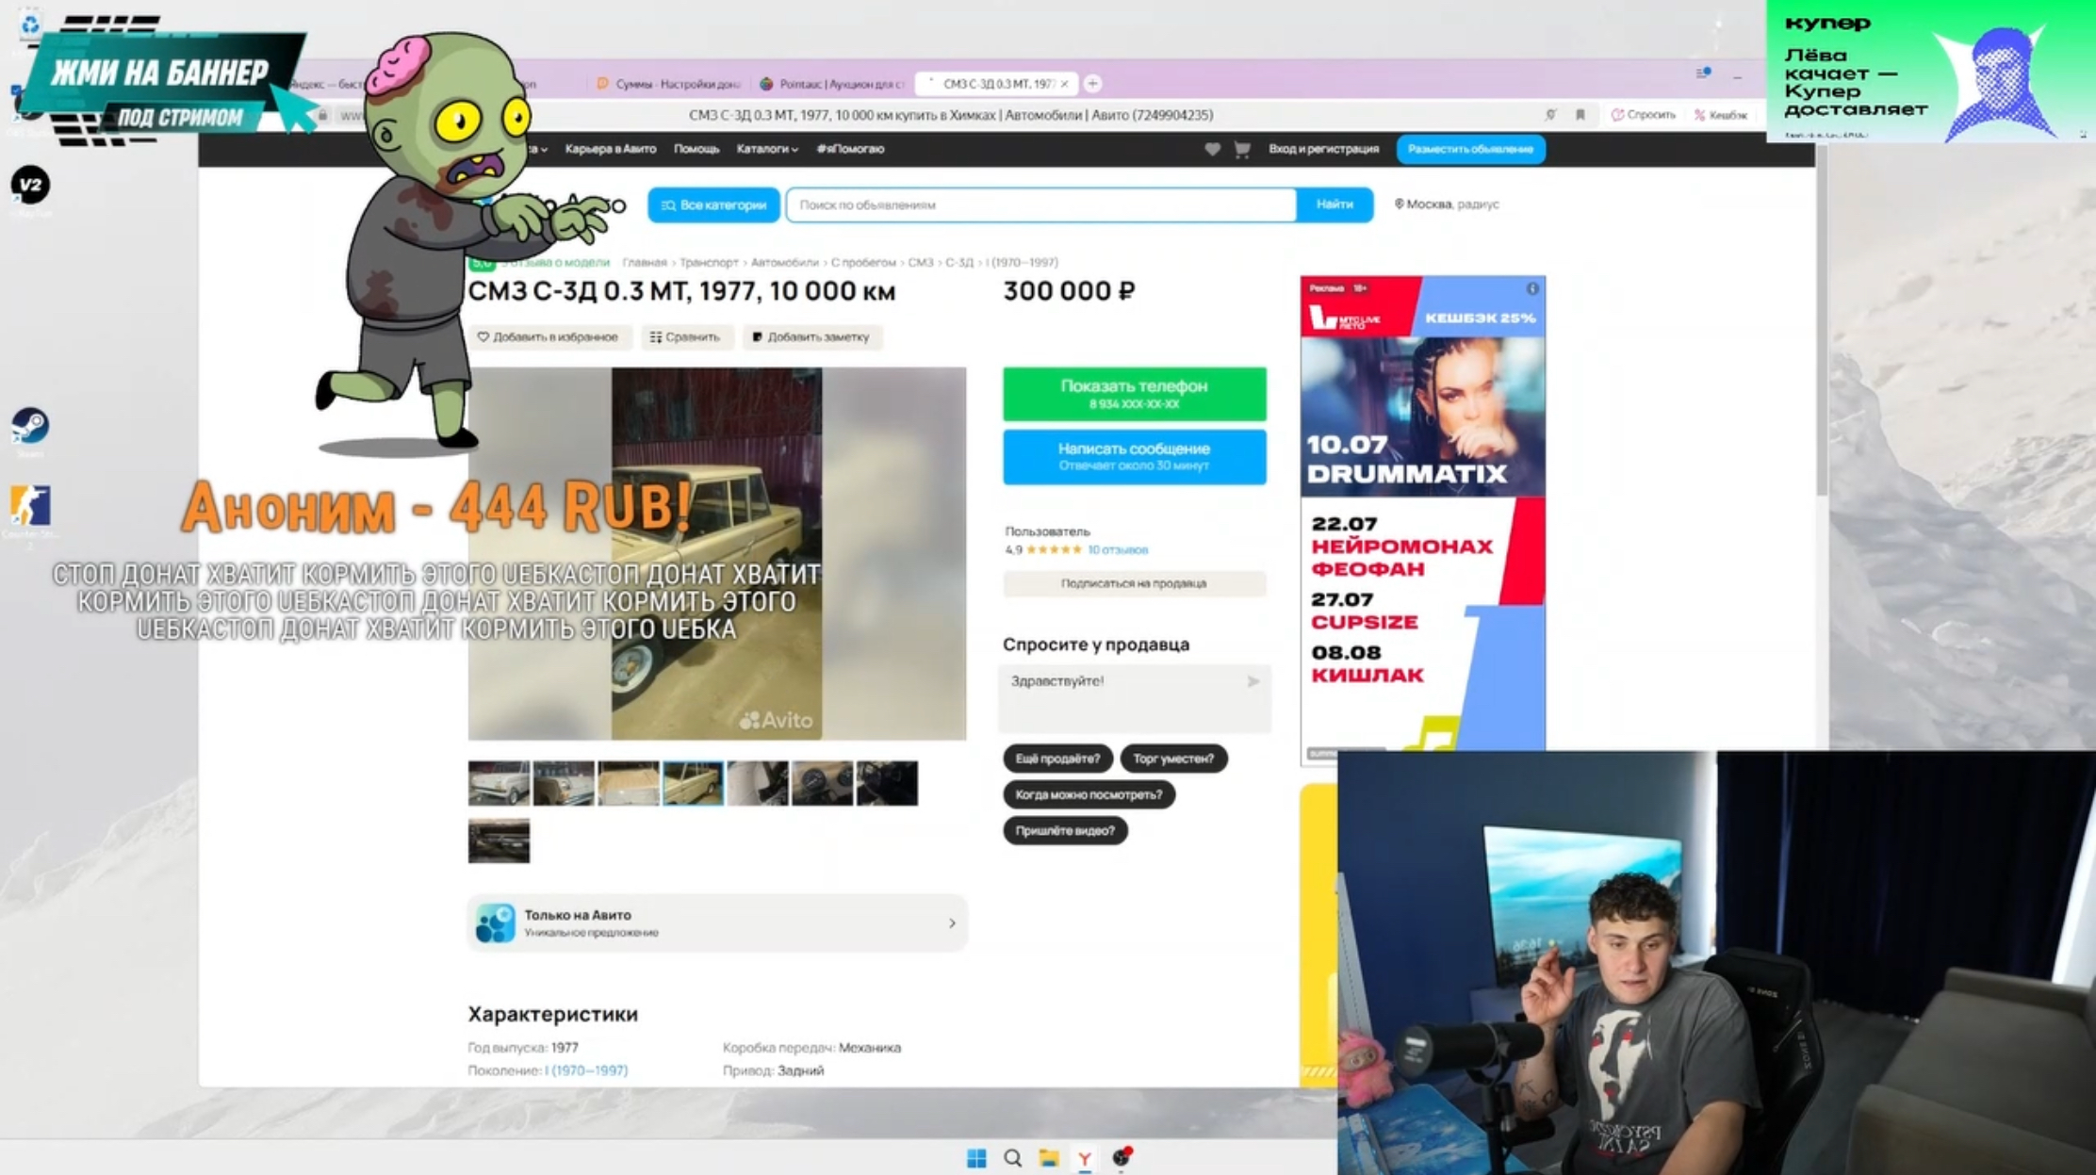Open the shopping cart icon in Avito header

click(1242, 149)
